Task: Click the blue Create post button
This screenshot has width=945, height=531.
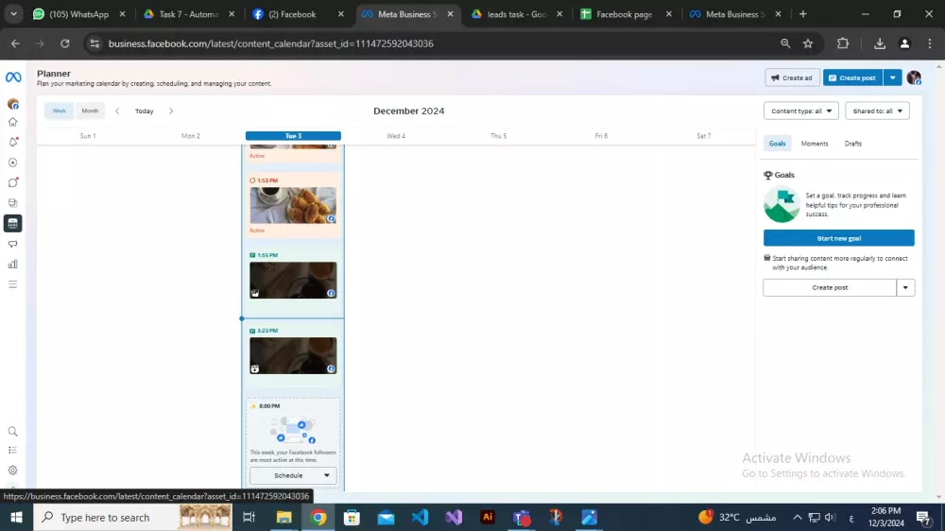Action: [x=852, y=77]
